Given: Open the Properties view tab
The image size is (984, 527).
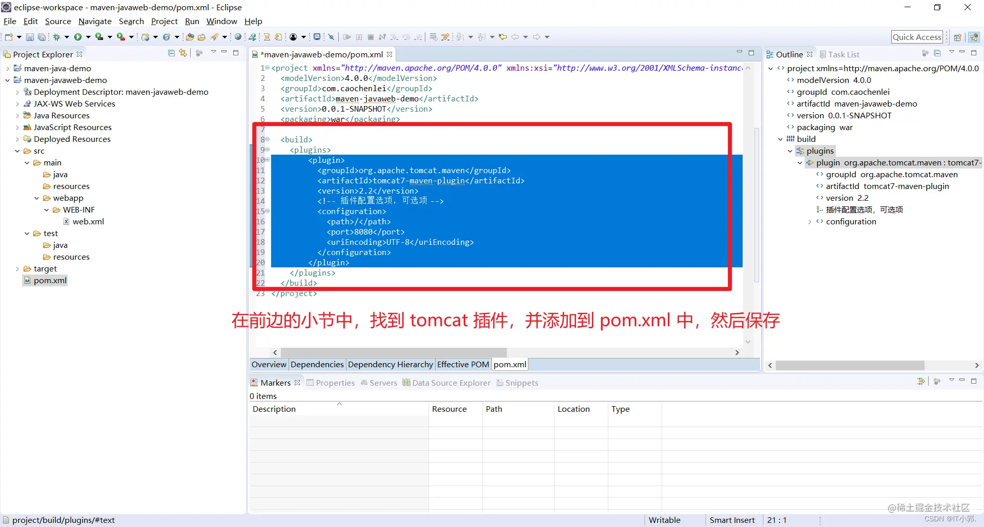Looking at the screenshot, I should 331,383.
